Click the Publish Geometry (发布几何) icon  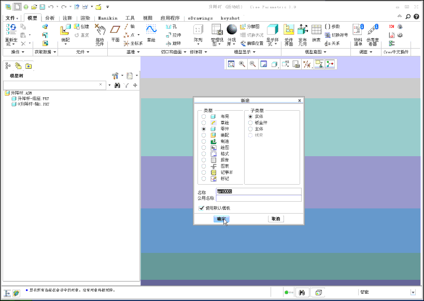[x=302, y=29]
